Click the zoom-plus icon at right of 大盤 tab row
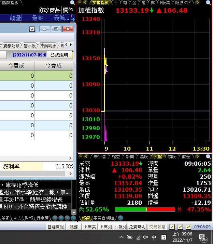Image resolution: width=213 pixels, height=244 pixels. coord(208,156)
